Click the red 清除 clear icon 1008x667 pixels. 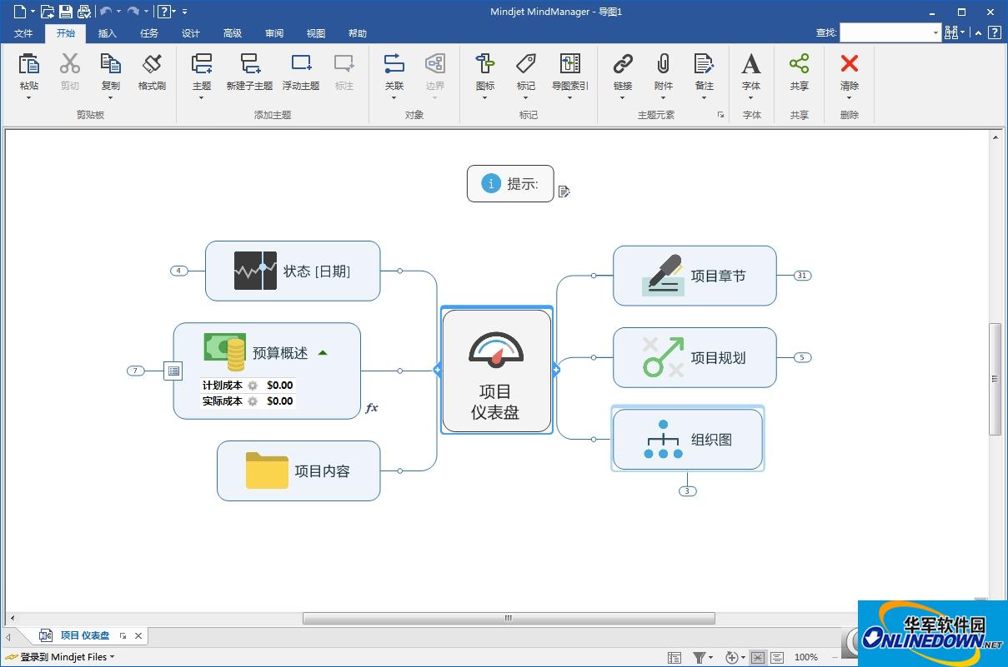pos(850,63)
